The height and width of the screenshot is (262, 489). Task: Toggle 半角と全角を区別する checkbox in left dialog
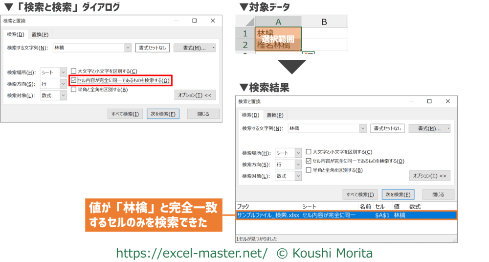(74, 90)
